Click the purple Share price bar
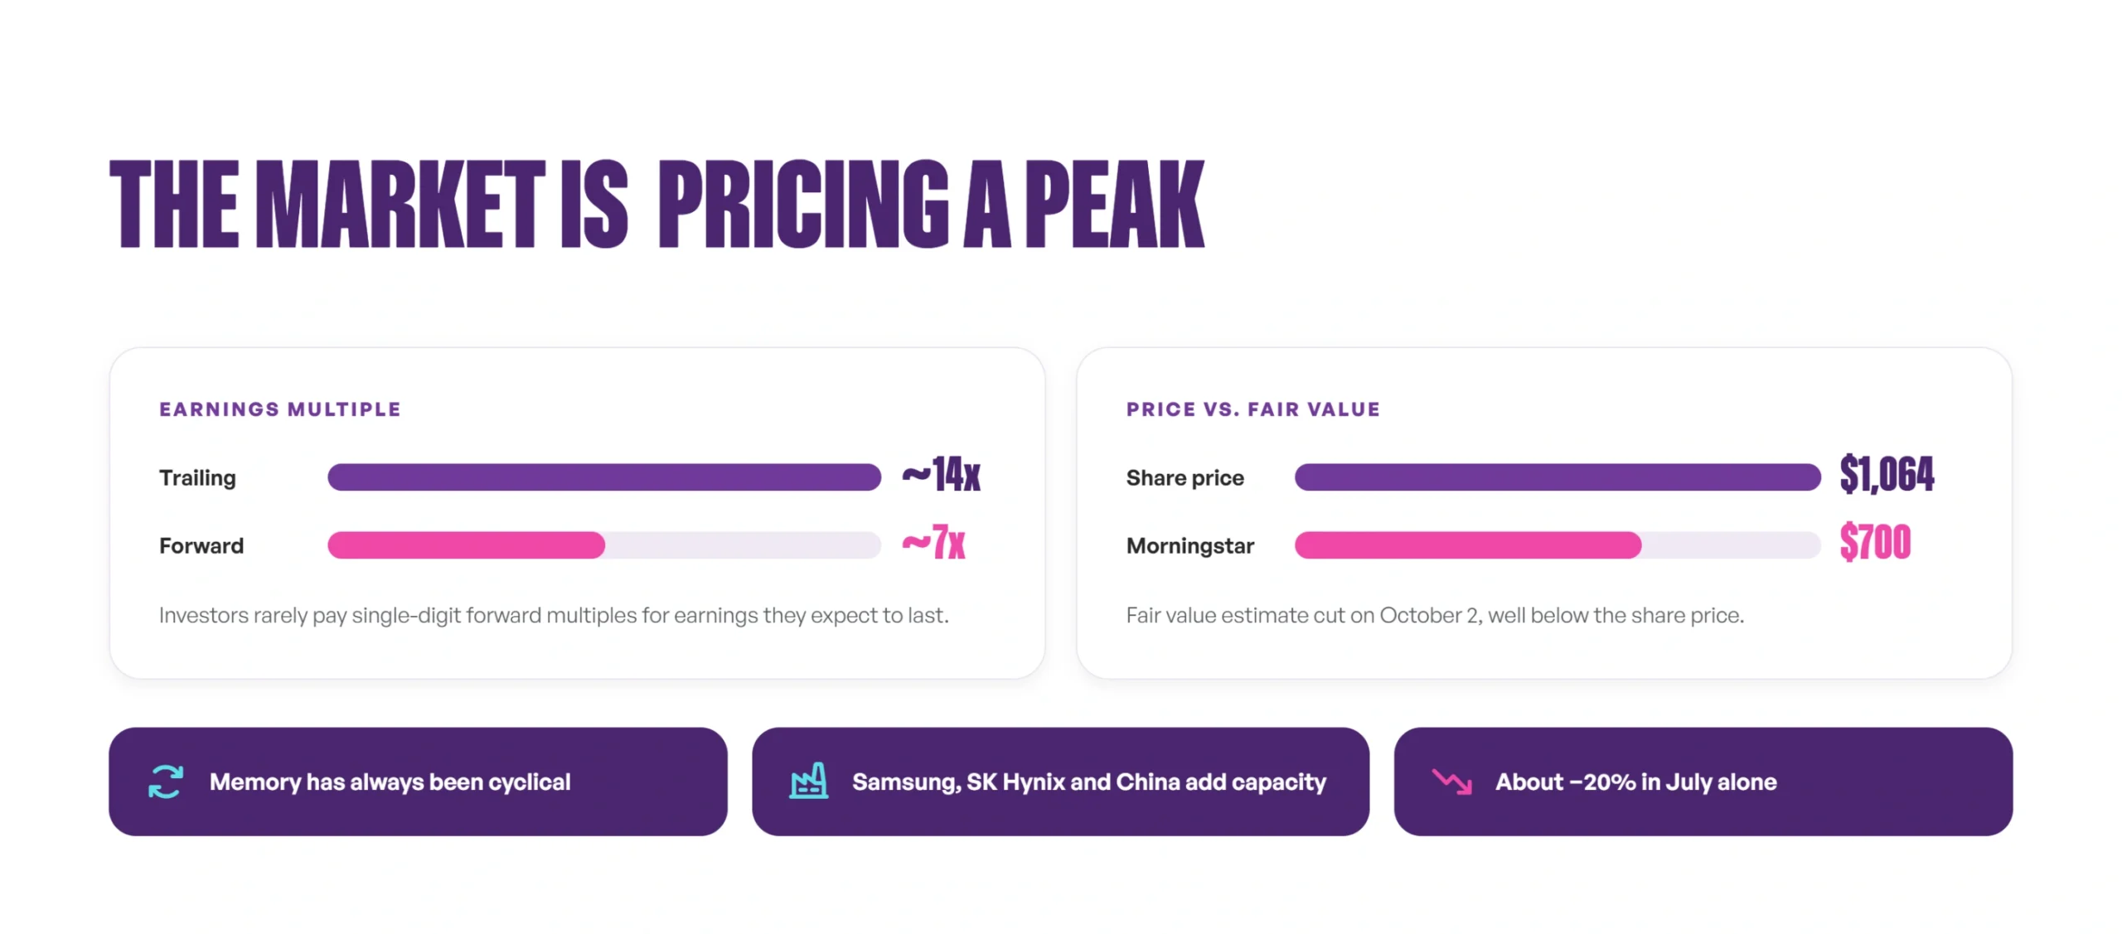Viewport: 2122px width, 934px height. click(x=1557, y=477)
